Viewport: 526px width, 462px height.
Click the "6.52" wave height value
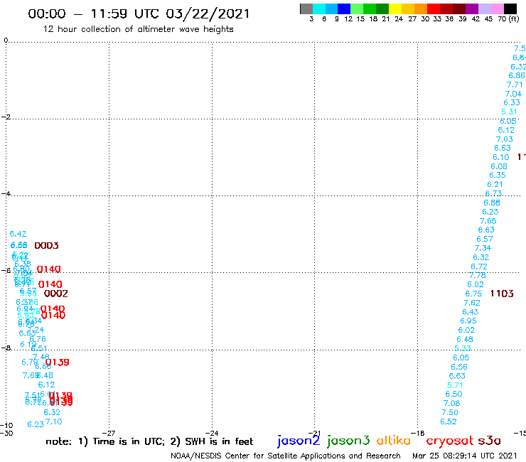(449, 421)
